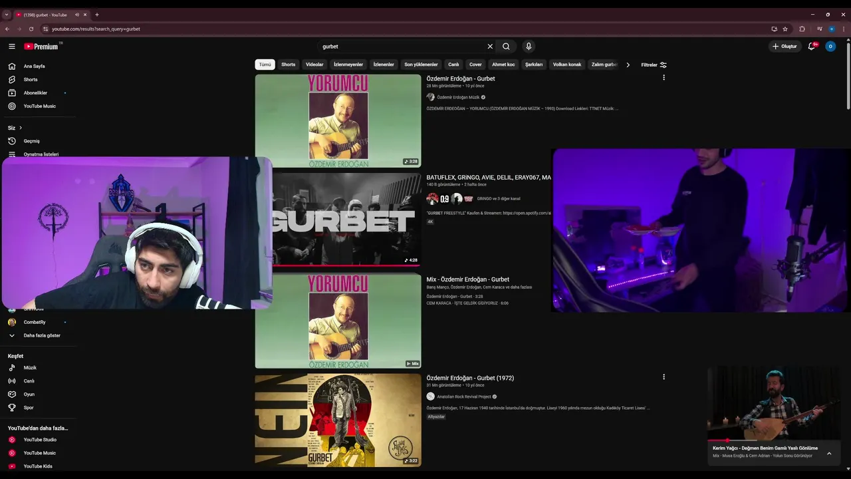Select the Videolar filter chip
Image resolution: width=851 pixels, height=479 pixels.
314,65
